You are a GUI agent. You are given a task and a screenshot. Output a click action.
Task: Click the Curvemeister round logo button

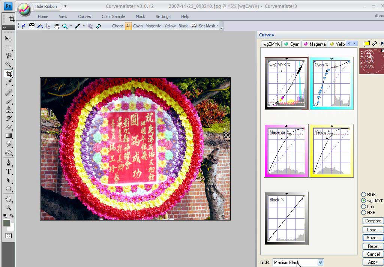(24, 9)
